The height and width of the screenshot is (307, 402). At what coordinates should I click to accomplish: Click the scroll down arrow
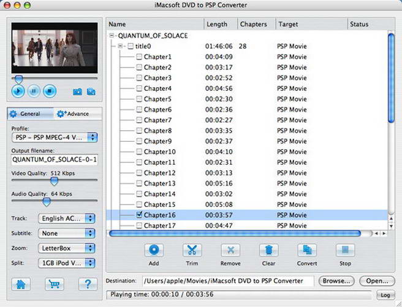tap(391, 226)
